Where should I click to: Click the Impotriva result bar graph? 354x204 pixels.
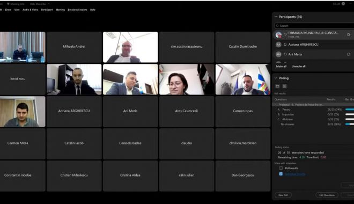(350, 114)
